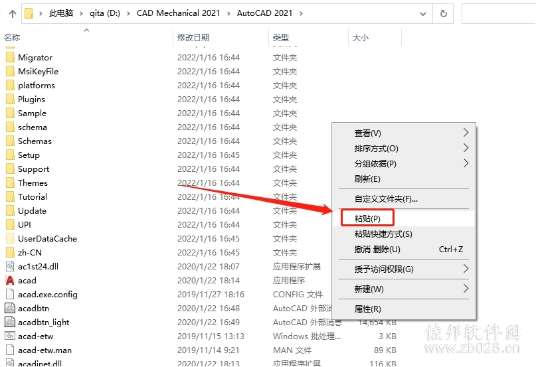This screenshot has height=367, width=536.
Task: Click the 89 KB size cell
Action: tap(385, 350)
